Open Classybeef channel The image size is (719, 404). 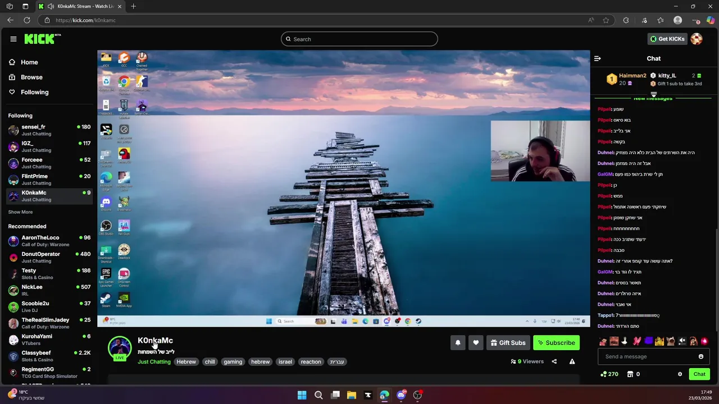pyautogui.click(x=49, y=356)
